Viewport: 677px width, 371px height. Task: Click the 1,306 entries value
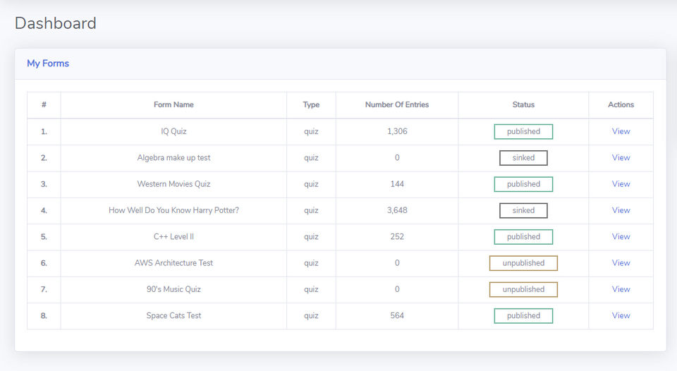click(x=397, y=131)
